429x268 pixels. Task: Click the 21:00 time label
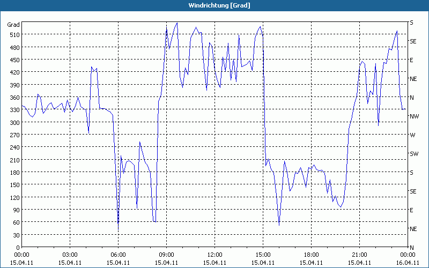[x=359, y=255]
